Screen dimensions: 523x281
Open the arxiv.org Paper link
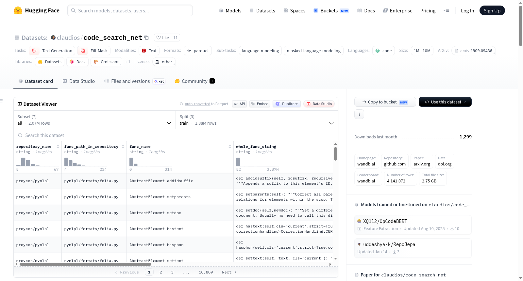pos(422,161)
